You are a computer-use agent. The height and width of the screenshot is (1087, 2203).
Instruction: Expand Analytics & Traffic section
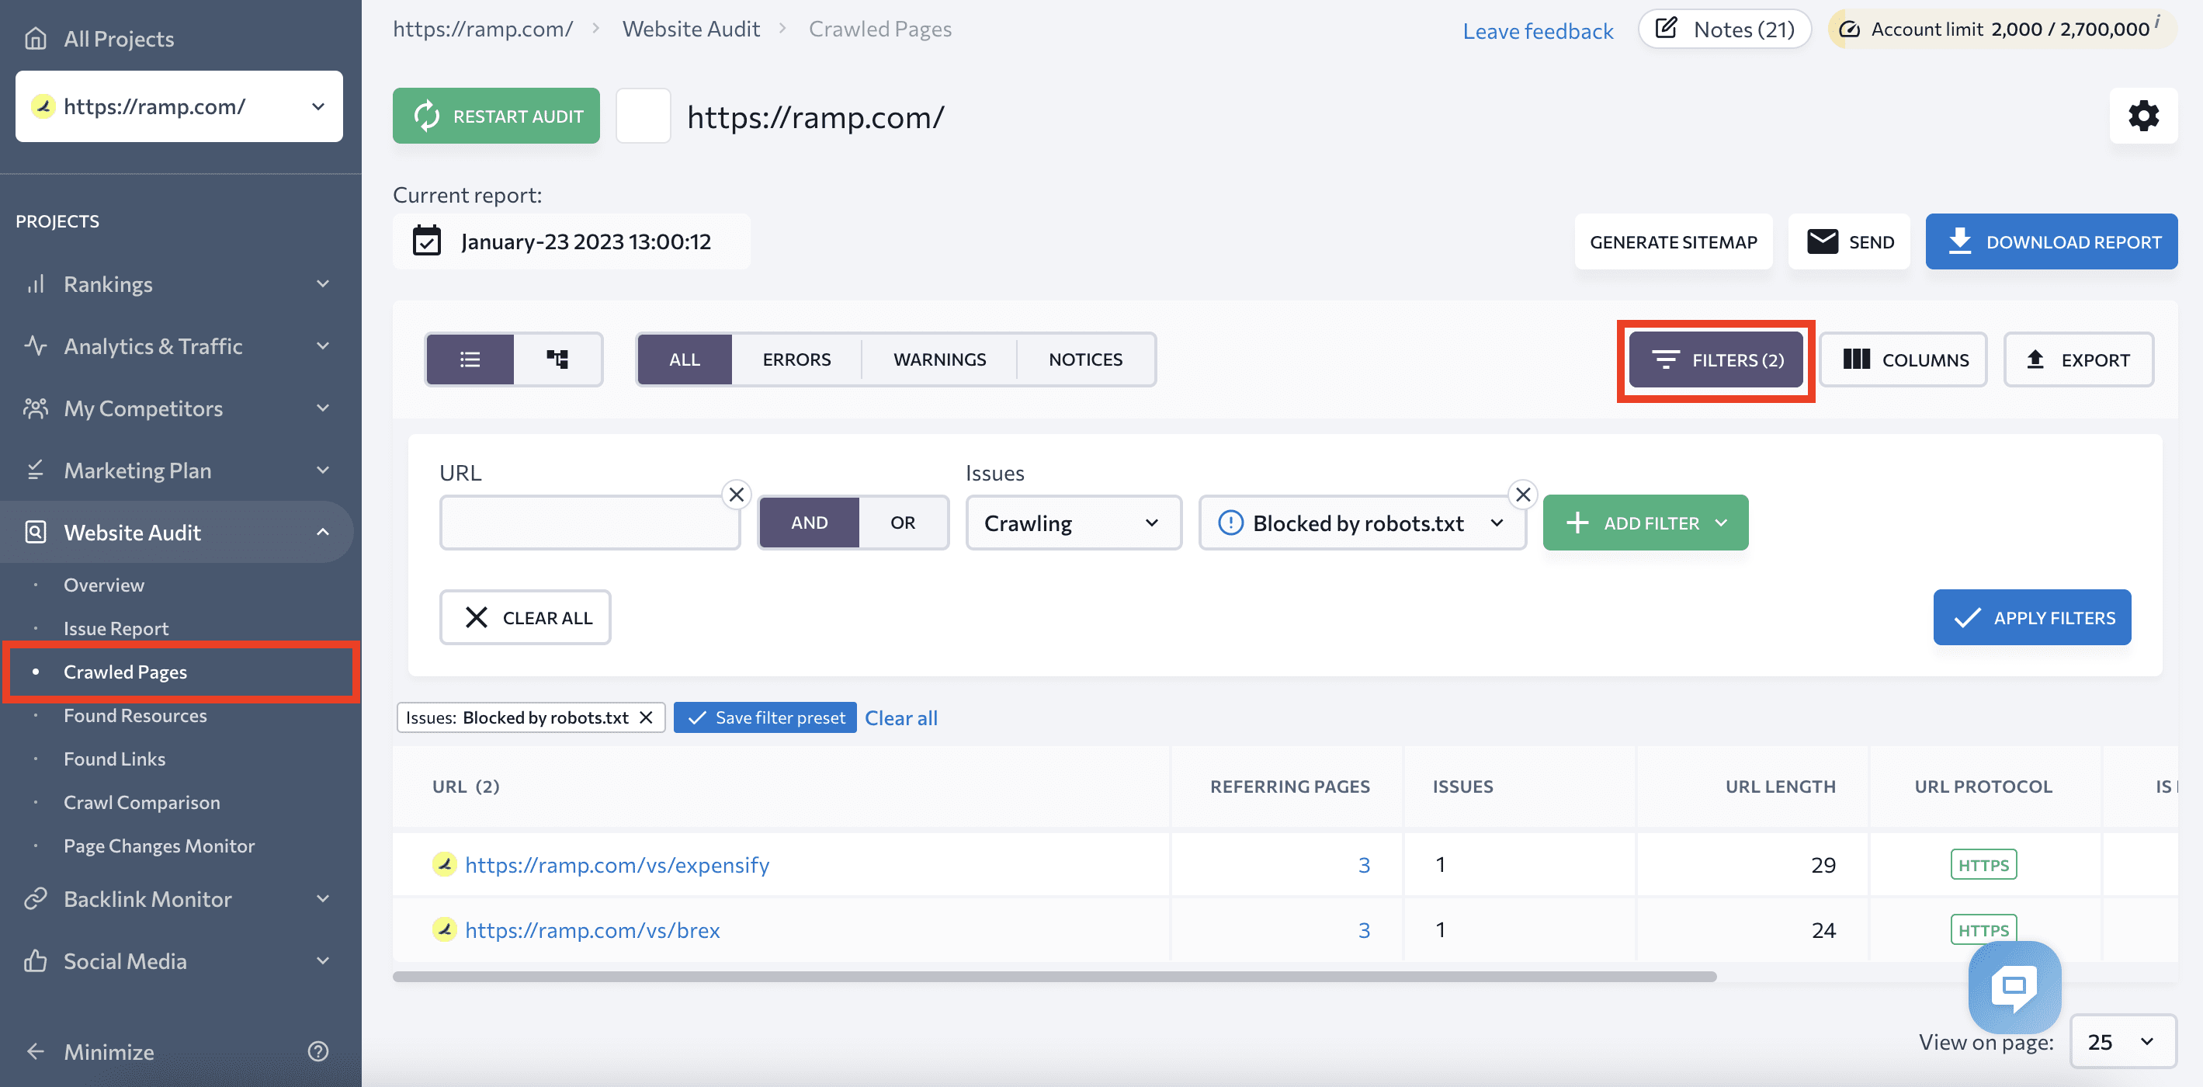[322, 346]
